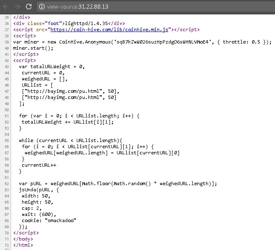The height and width of the screenshot is (250, 275).
Task: Click 'var totalURLWeight = 0,' line
Action: click(x=52, y=67)
